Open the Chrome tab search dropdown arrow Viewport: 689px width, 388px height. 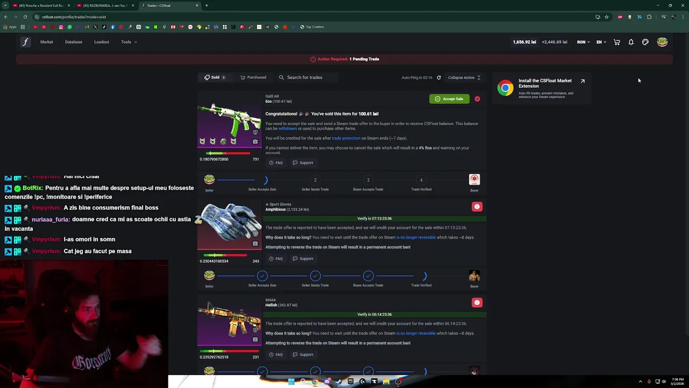tap(5, 5)
